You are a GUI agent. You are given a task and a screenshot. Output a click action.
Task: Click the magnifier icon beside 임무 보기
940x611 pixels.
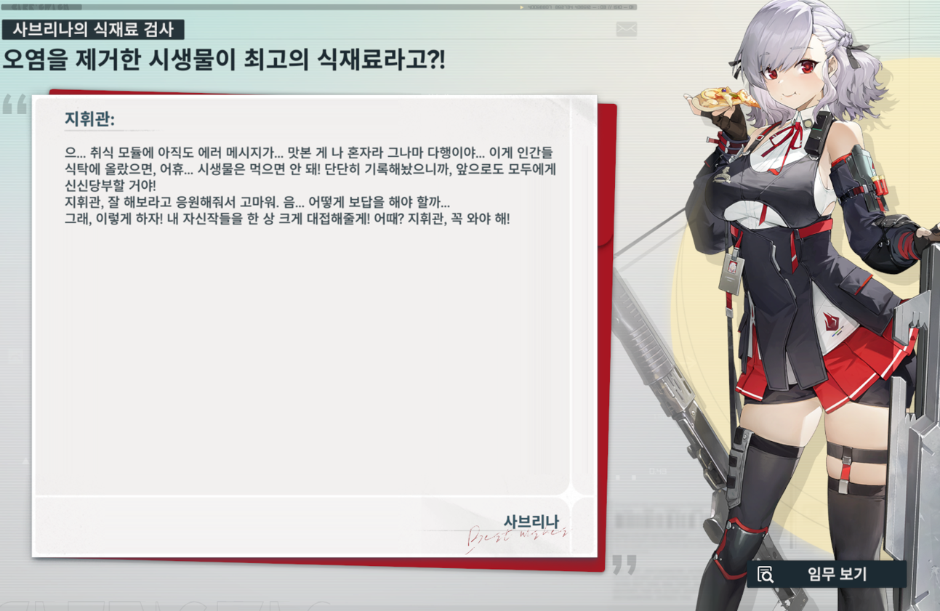pos(765,575)
